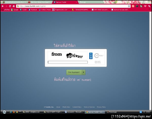Viewport: 152px width, 119px height.
Task: Close the Sign up | Tumblr tab
Action: (76, 2)
